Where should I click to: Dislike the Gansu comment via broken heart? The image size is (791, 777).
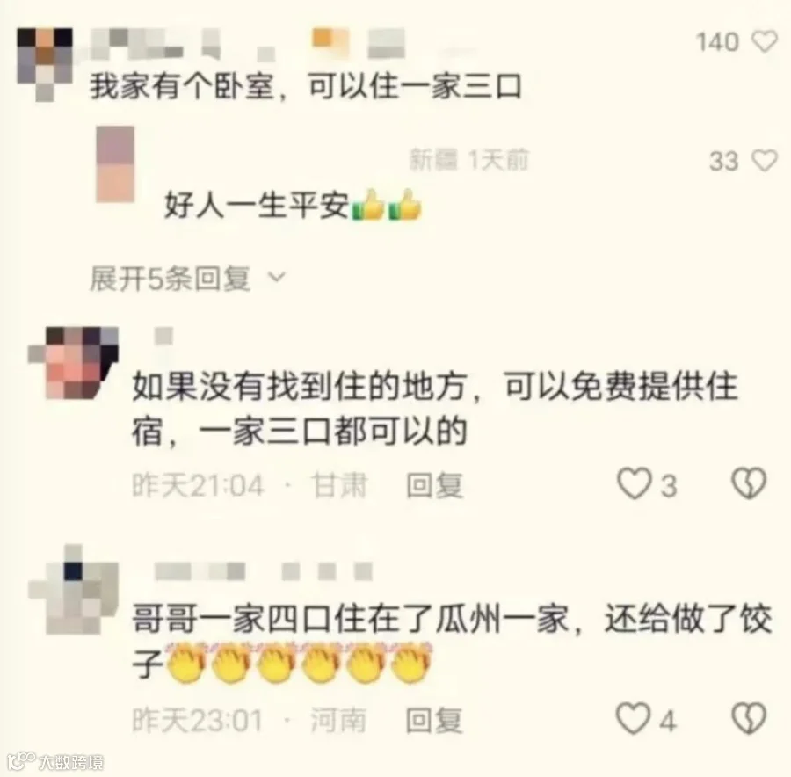coord(749,483)
